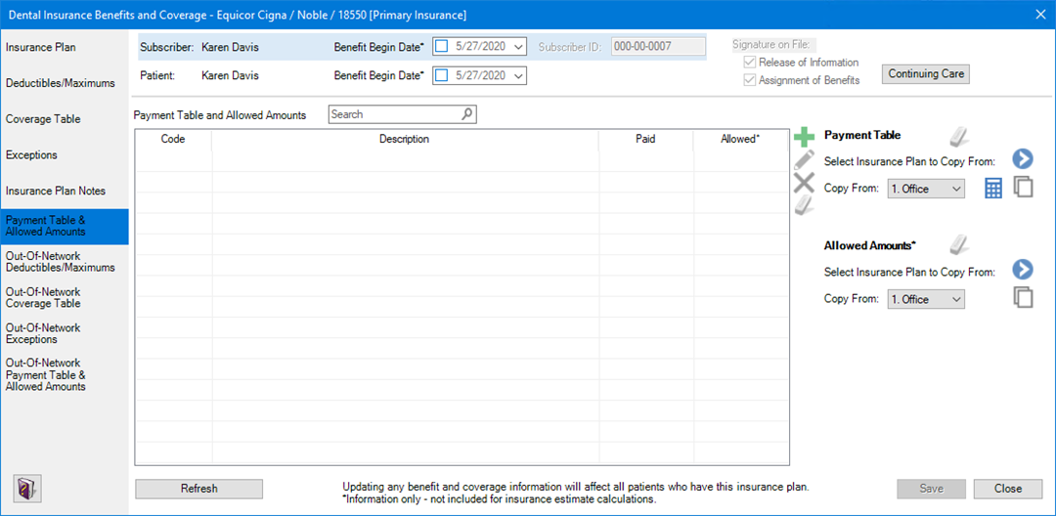This screenshot has height=516, width=1056.
Task: Switch to the Coverage Table tab
Action: pyautogui.click(x=43, y=119)
